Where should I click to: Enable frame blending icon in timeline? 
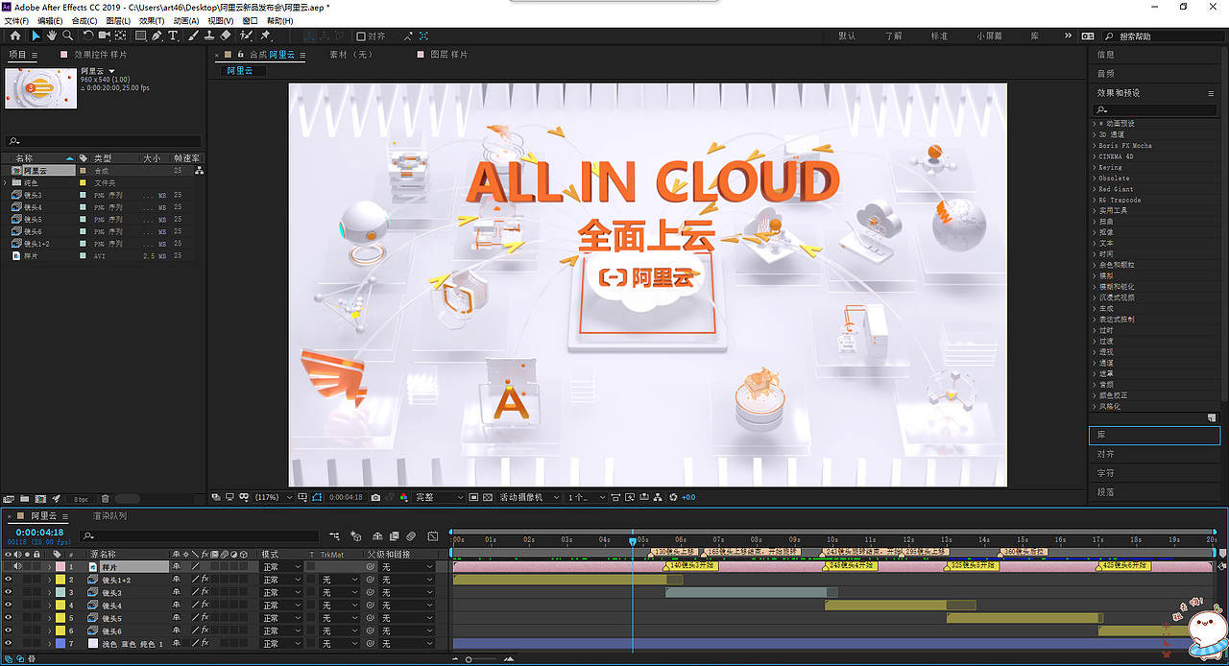coord(395,535)
